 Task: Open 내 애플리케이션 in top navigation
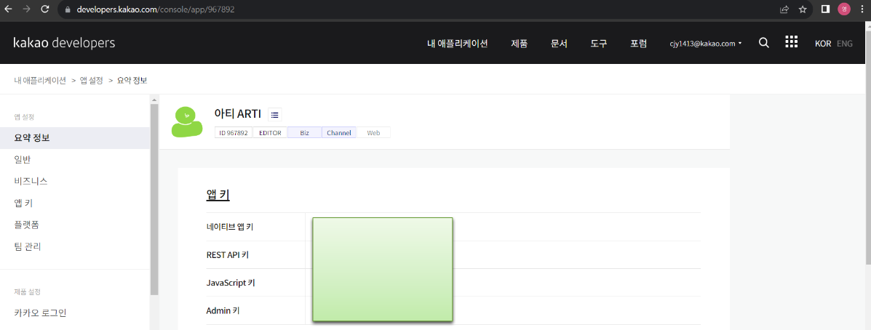(x=457, y=44)
